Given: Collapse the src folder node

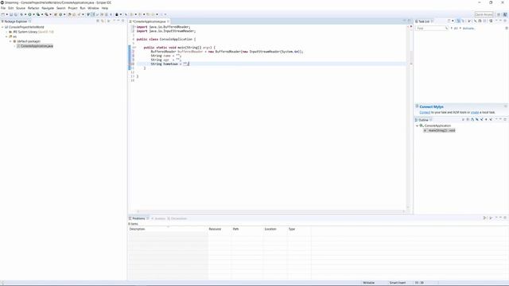Looking at the screenshot, I should pyautogui.click(x=6, y=37).
